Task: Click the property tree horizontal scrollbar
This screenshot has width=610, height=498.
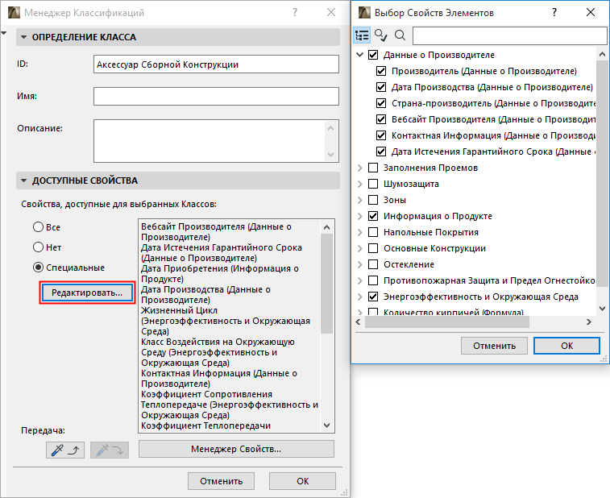Action: pos(446,322)
